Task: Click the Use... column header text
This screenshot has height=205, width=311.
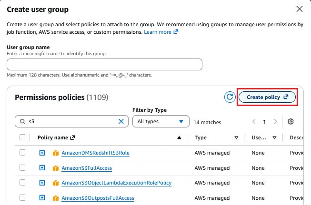Action: pyautogui.click(x=259, y=137)
